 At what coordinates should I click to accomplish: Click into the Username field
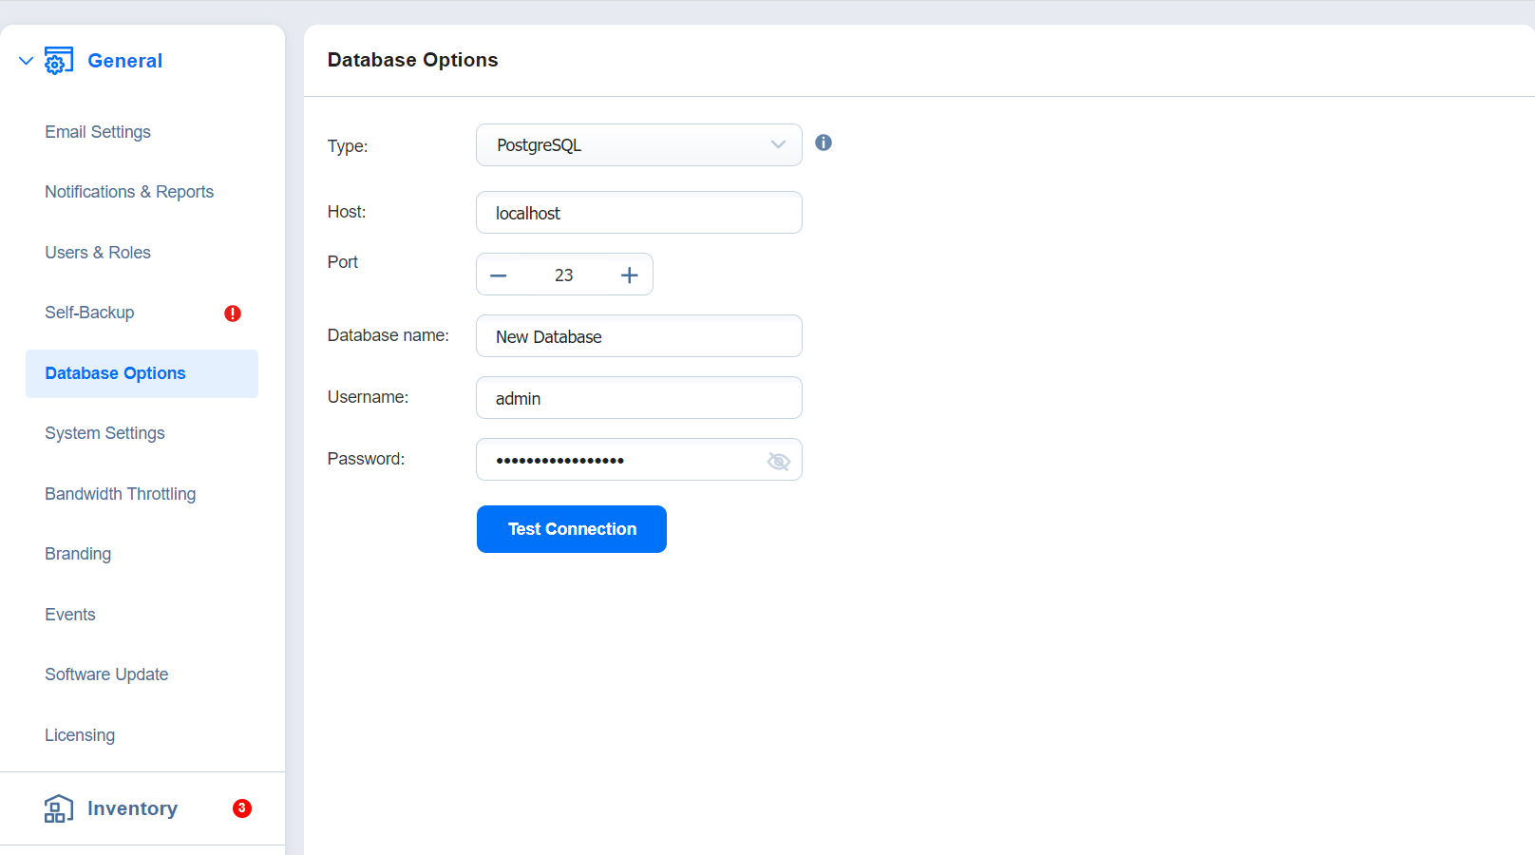pos(638,398)
